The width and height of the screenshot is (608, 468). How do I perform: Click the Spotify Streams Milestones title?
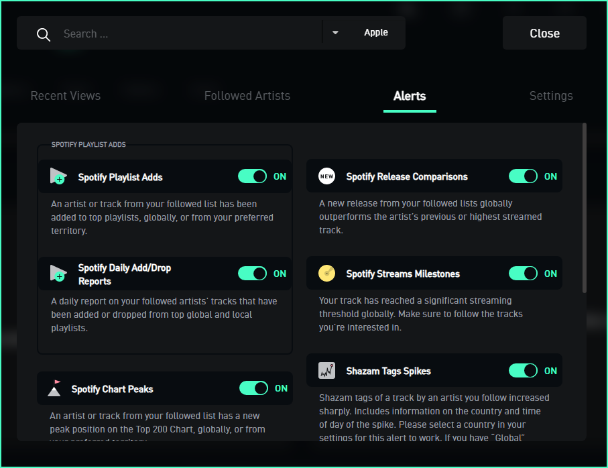click(403, 274)
